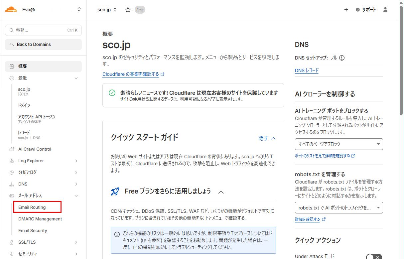The image size is (404, 259).
Task: Open 分析とログ via its sidebar icon
Action: (x=11, y=172)
